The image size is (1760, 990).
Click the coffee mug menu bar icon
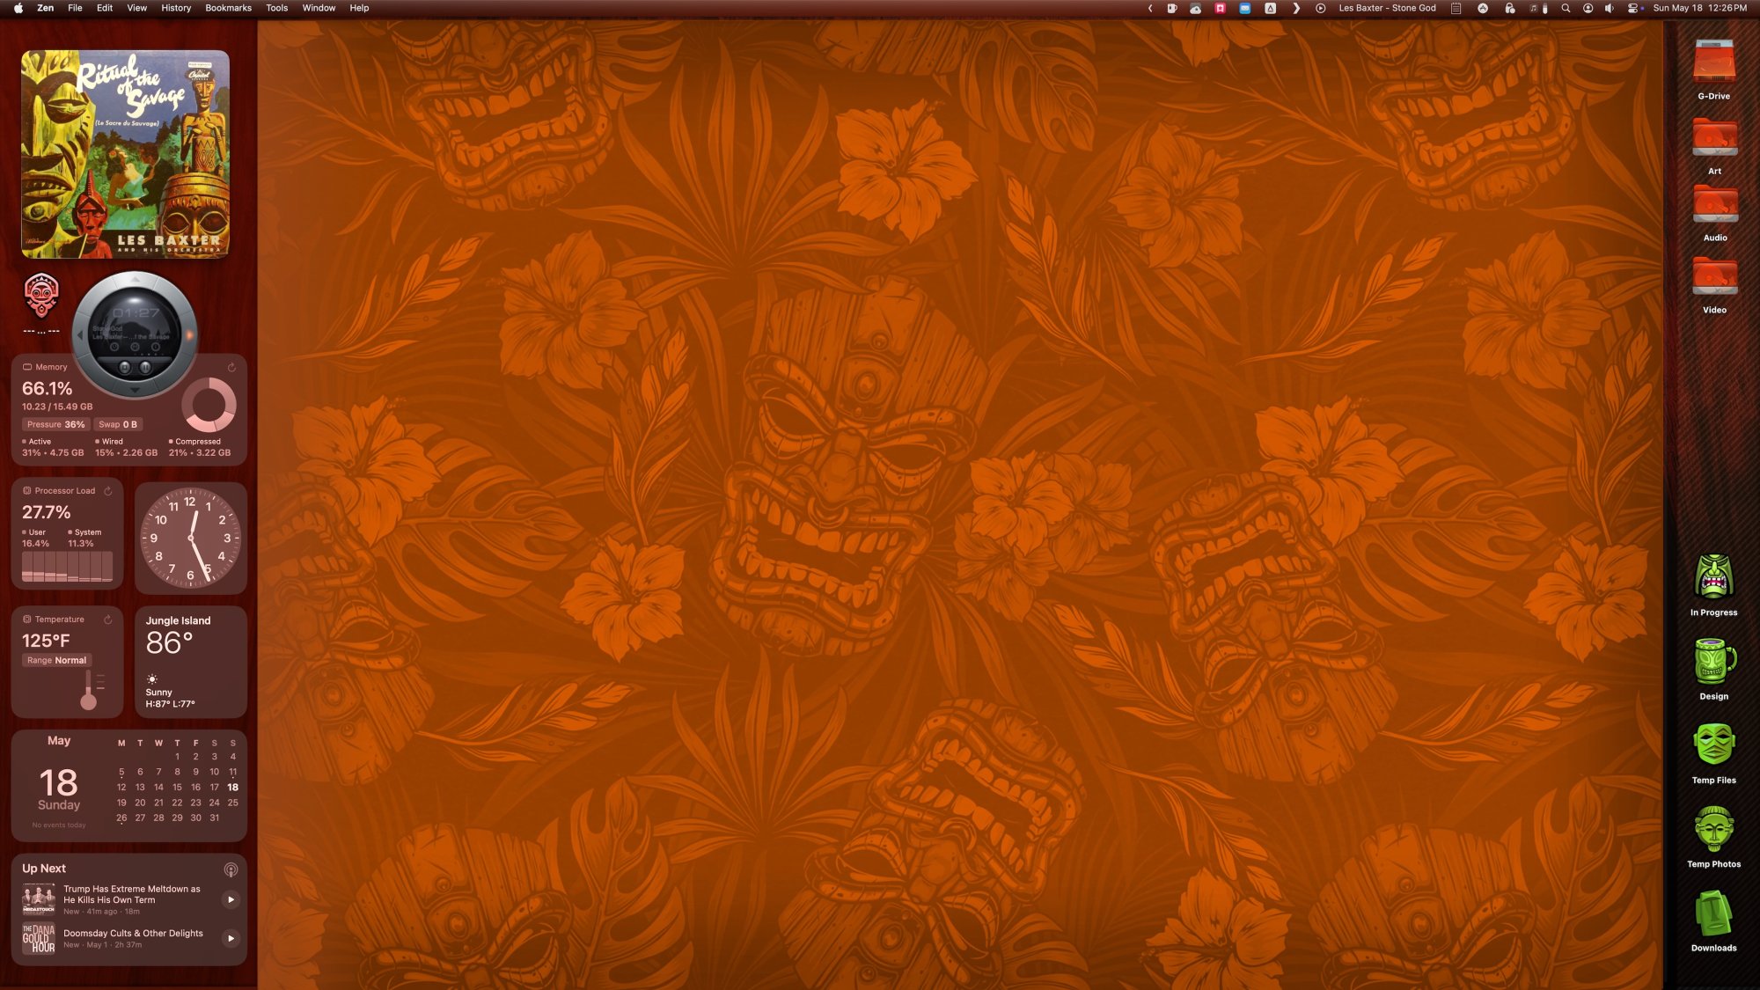(x=1171, y=8)
